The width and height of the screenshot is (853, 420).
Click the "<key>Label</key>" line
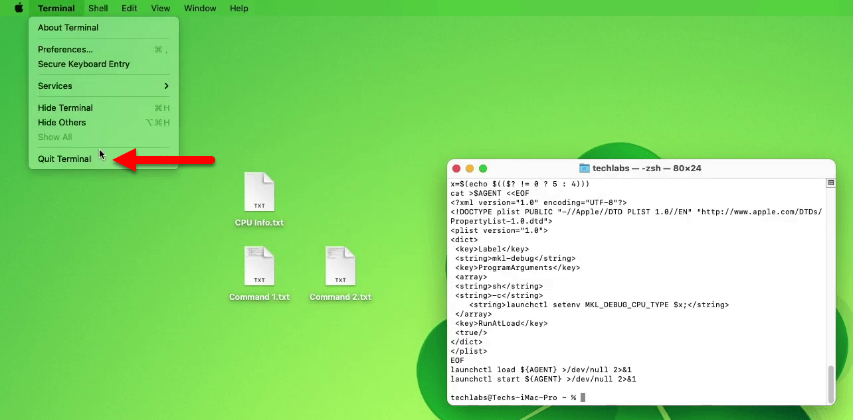(492, 249)
